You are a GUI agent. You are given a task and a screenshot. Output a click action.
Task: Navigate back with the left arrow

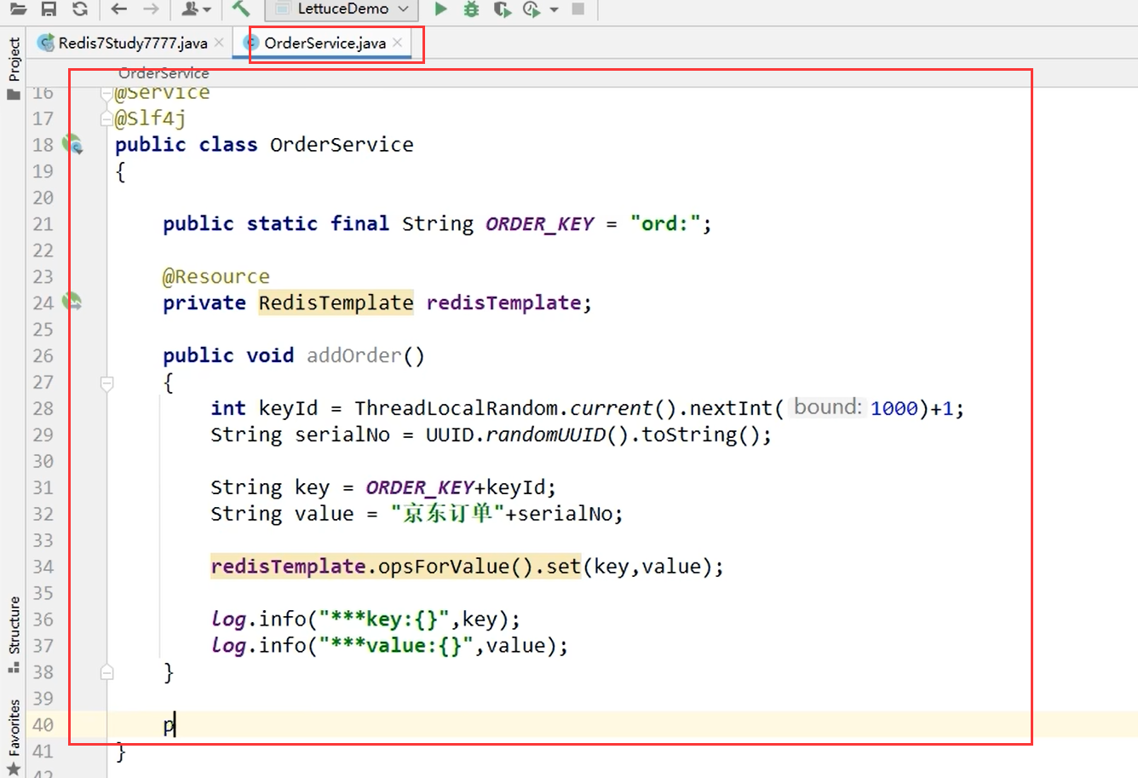[119, 9]
